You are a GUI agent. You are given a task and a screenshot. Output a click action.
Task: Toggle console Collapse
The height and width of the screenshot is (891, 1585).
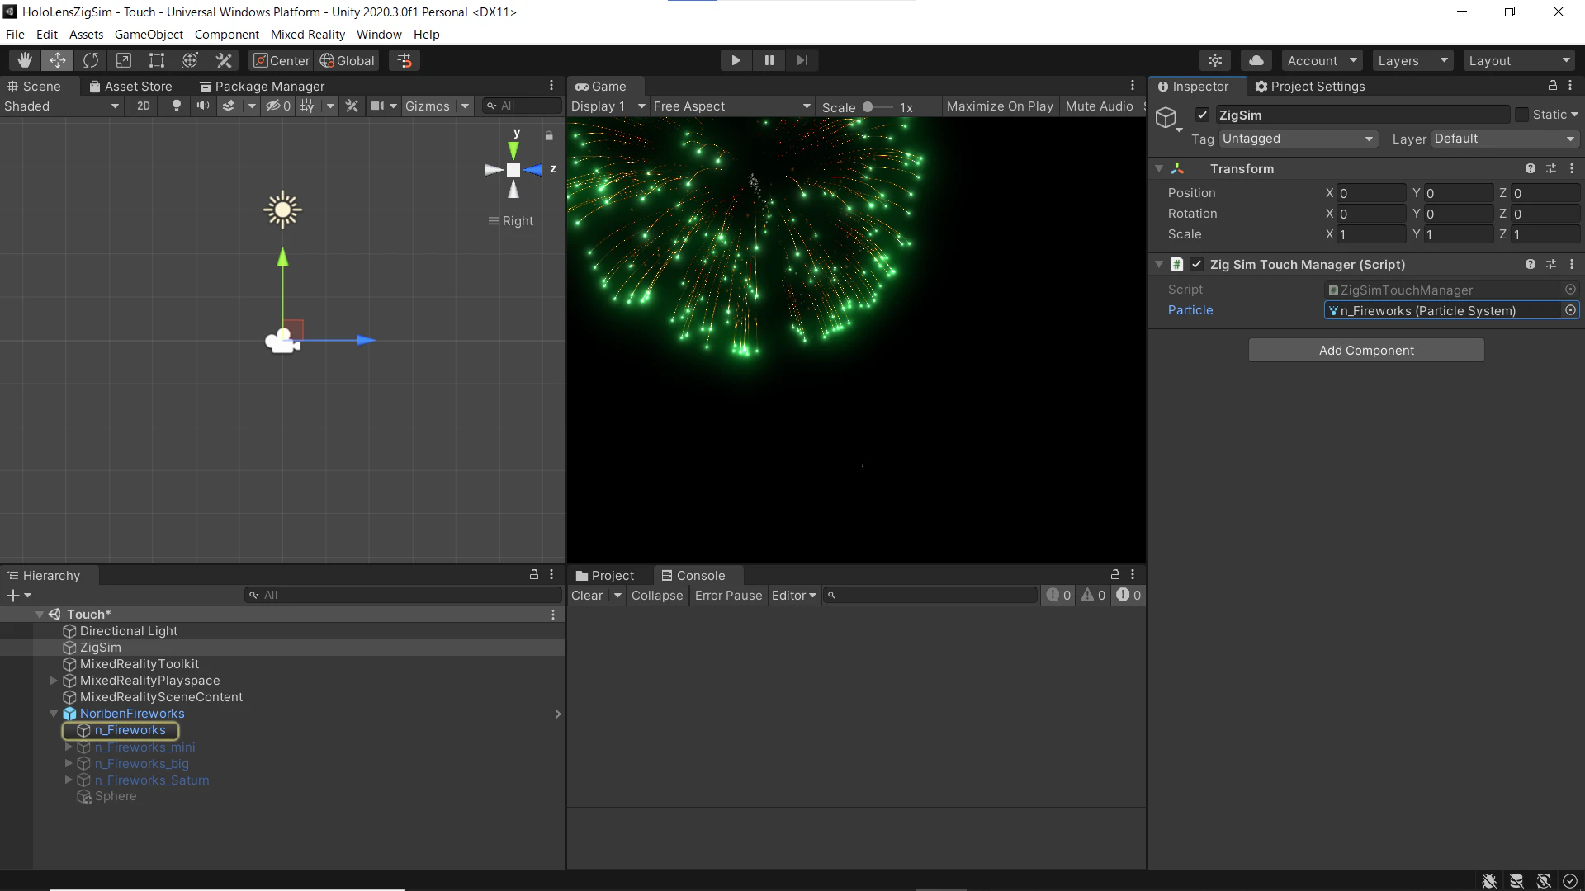pos(657,596)
